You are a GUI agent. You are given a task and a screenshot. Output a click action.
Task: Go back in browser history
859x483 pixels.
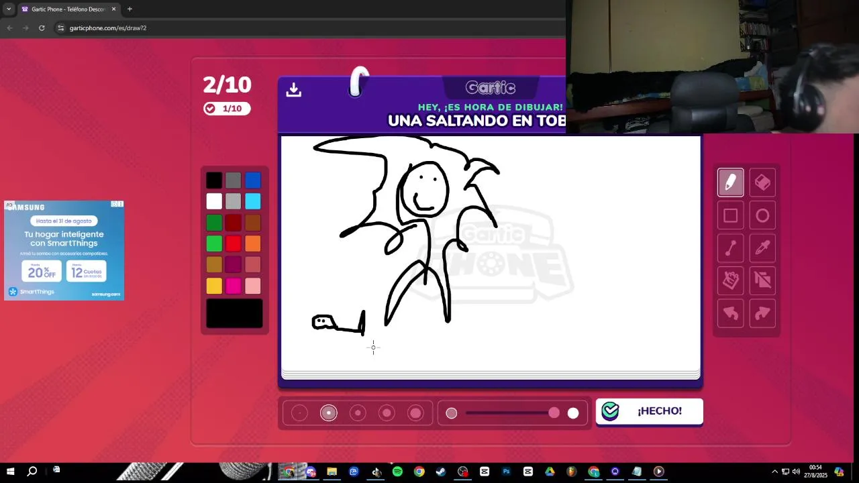(9, 28)
